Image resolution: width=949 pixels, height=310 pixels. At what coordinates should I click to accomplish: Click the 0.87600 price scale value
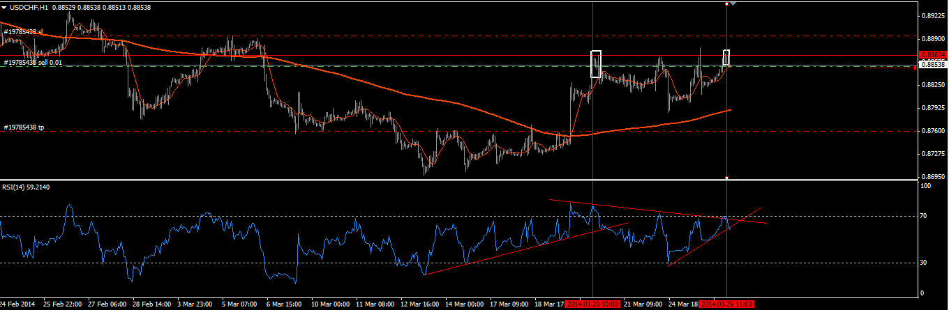coord(933,130)
